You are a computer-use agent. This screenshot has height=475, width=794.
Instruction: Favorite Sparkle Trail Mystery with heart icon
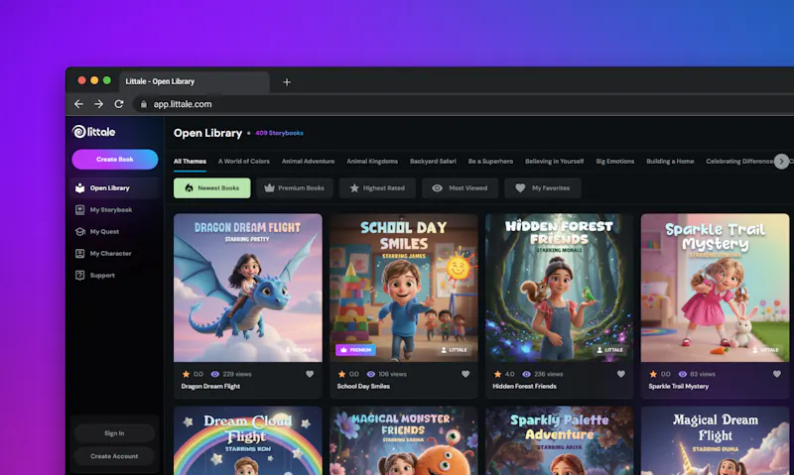pos(777,374)
